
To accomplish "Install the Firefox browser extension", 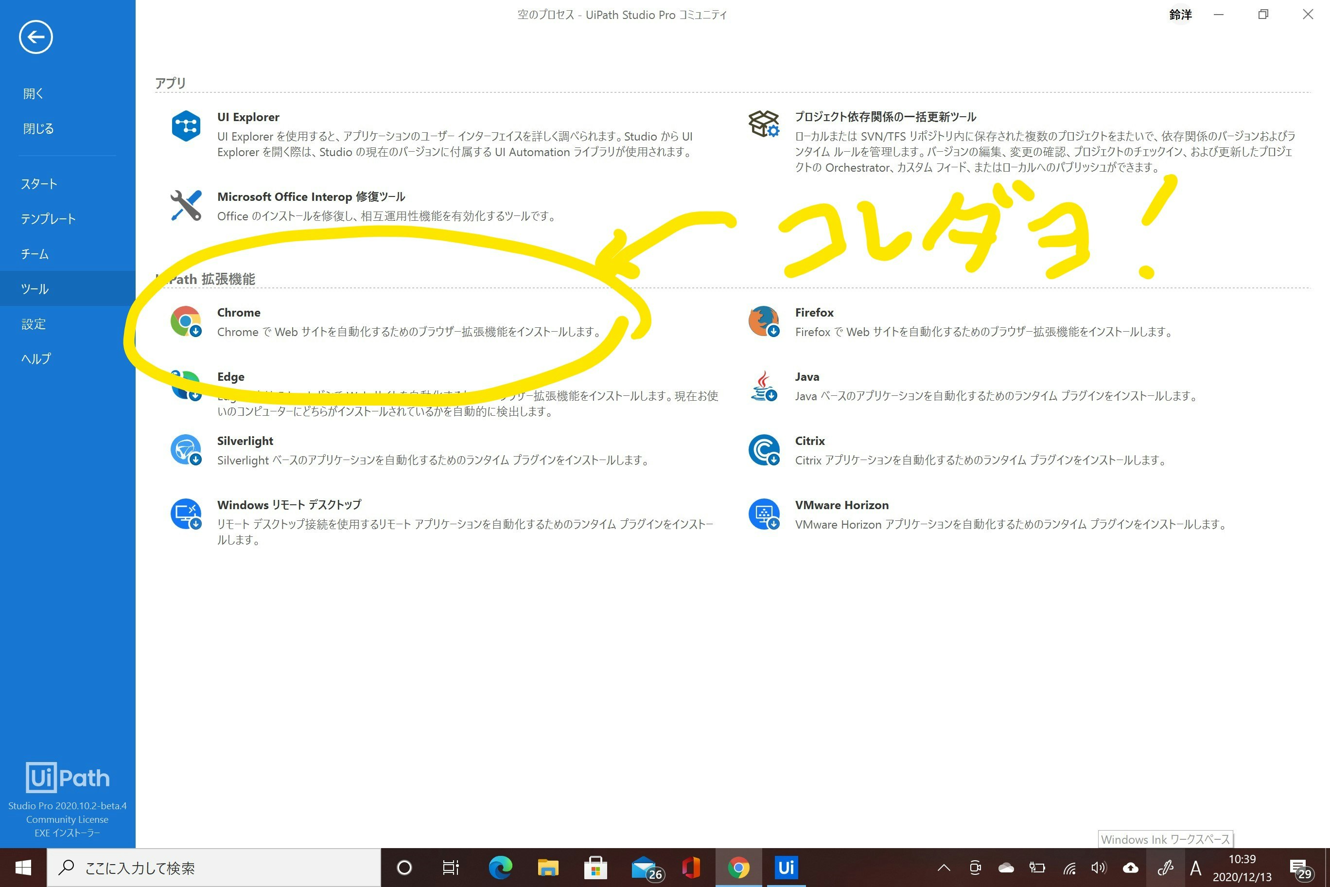I will coord(814,312).
